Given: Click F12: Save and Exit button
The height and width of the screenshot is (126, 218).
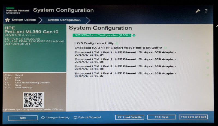Looking at the screenshot, I should [193, 117].
